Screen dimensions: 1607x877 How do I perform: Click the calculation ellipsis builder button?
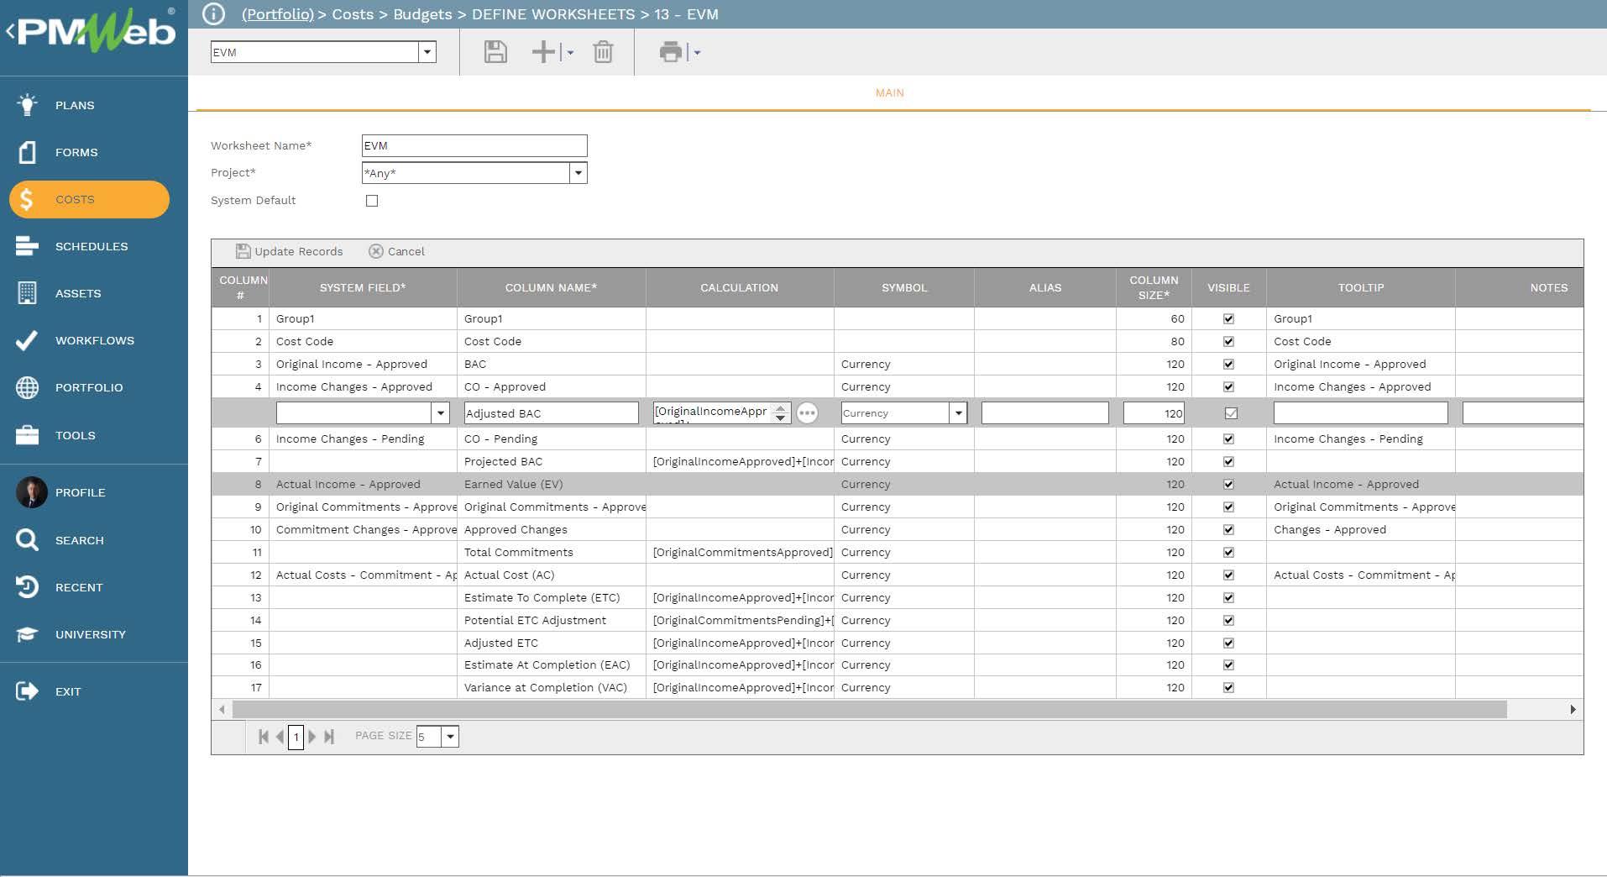[807, 413]
